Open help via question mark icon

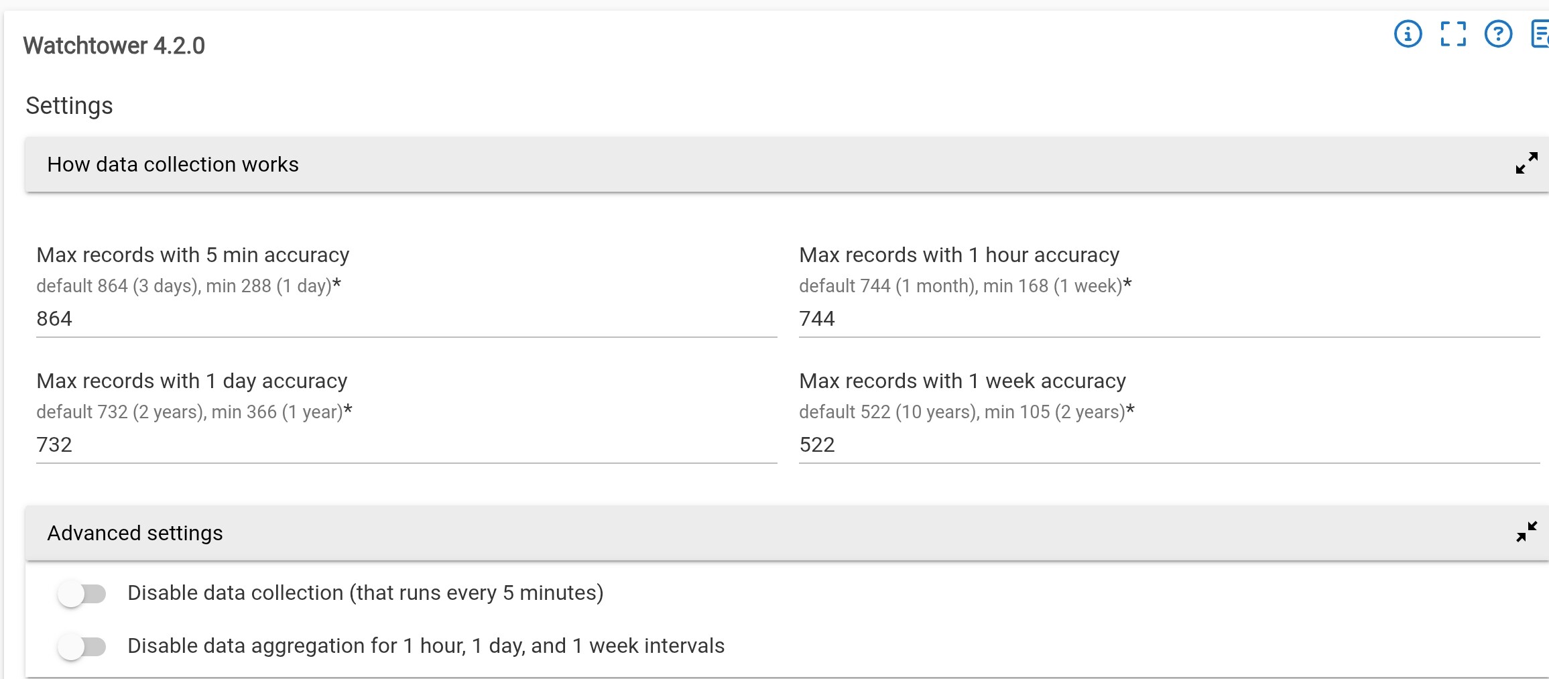pyautogui.click(x=1498, y=34)
